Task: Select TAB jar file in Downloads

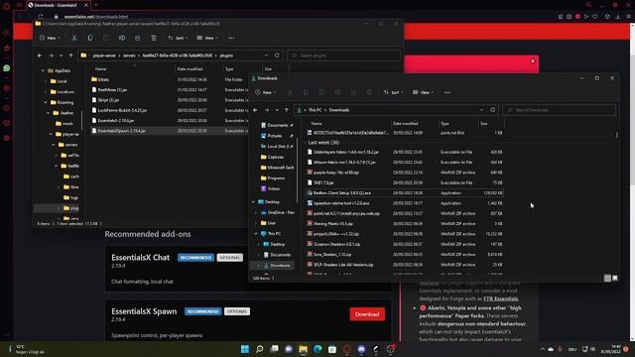Action: [x=323, y=182]
